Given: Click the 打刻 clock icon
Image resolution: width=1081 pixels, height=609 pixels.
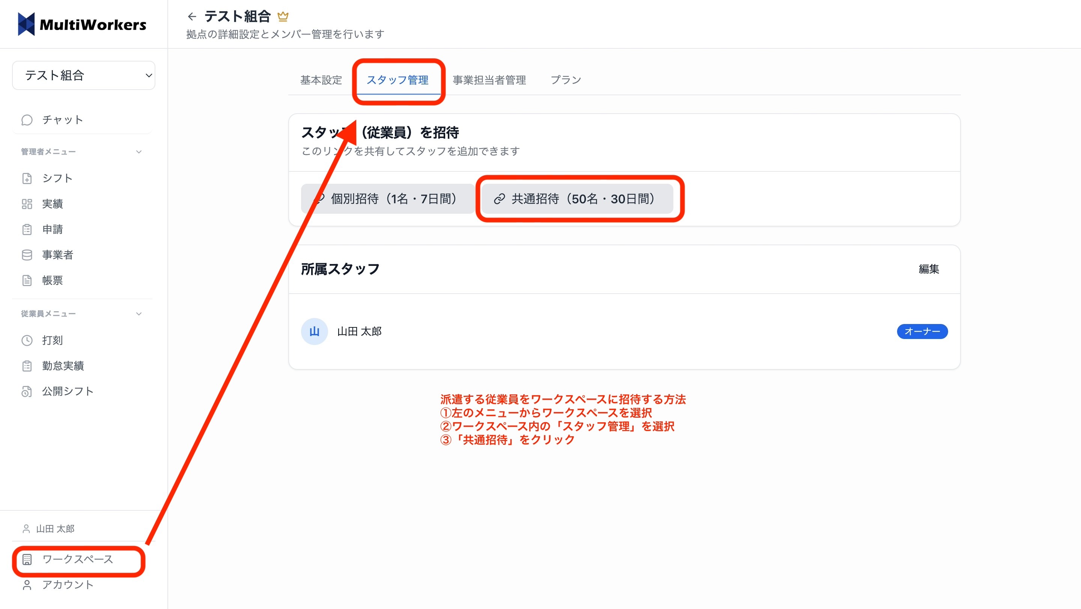Looking at the screenshot, I should tap(27, 340).
